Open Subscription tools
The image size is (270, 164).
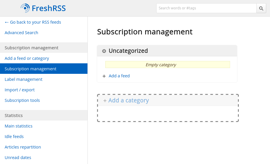[22, 100]
